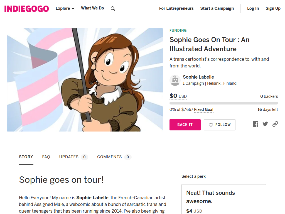Go to Indiegogo home logo
285x214 pixels.
tap(26, 9)
